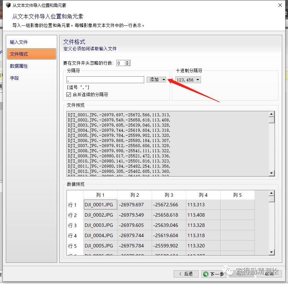Screen dimensions: 288x284
Task: Select the 文件格式 step
Action: tap(32, 54)
